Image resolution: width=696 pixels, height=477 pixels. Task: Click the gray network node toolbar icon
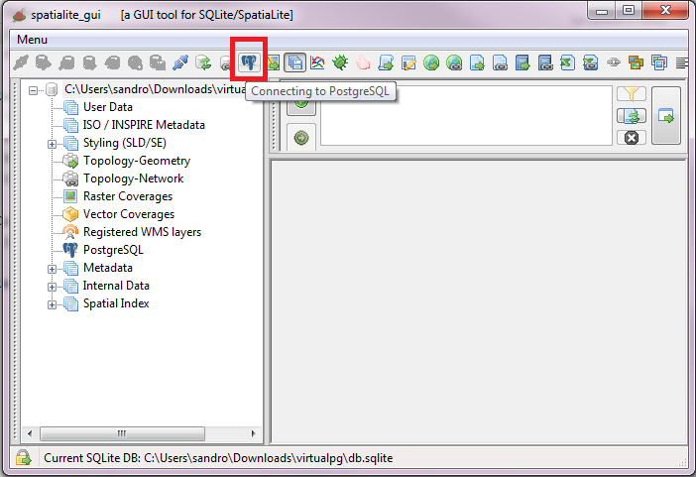pos(614,62)
